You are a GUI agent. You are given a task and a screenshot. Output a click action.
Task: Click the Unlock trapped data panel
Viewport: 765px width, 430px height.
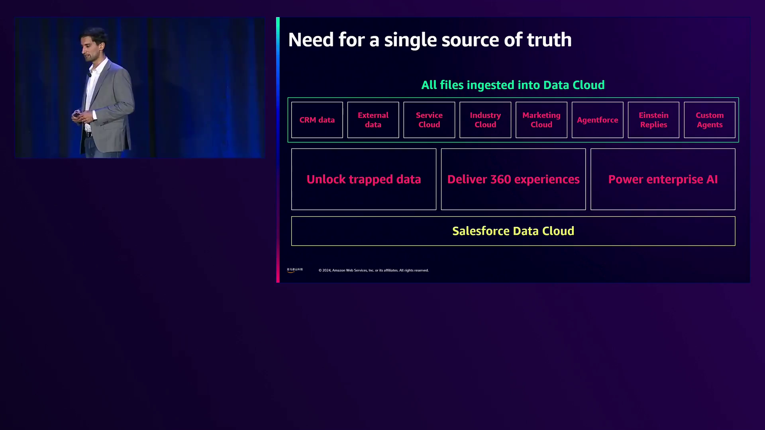364,179
